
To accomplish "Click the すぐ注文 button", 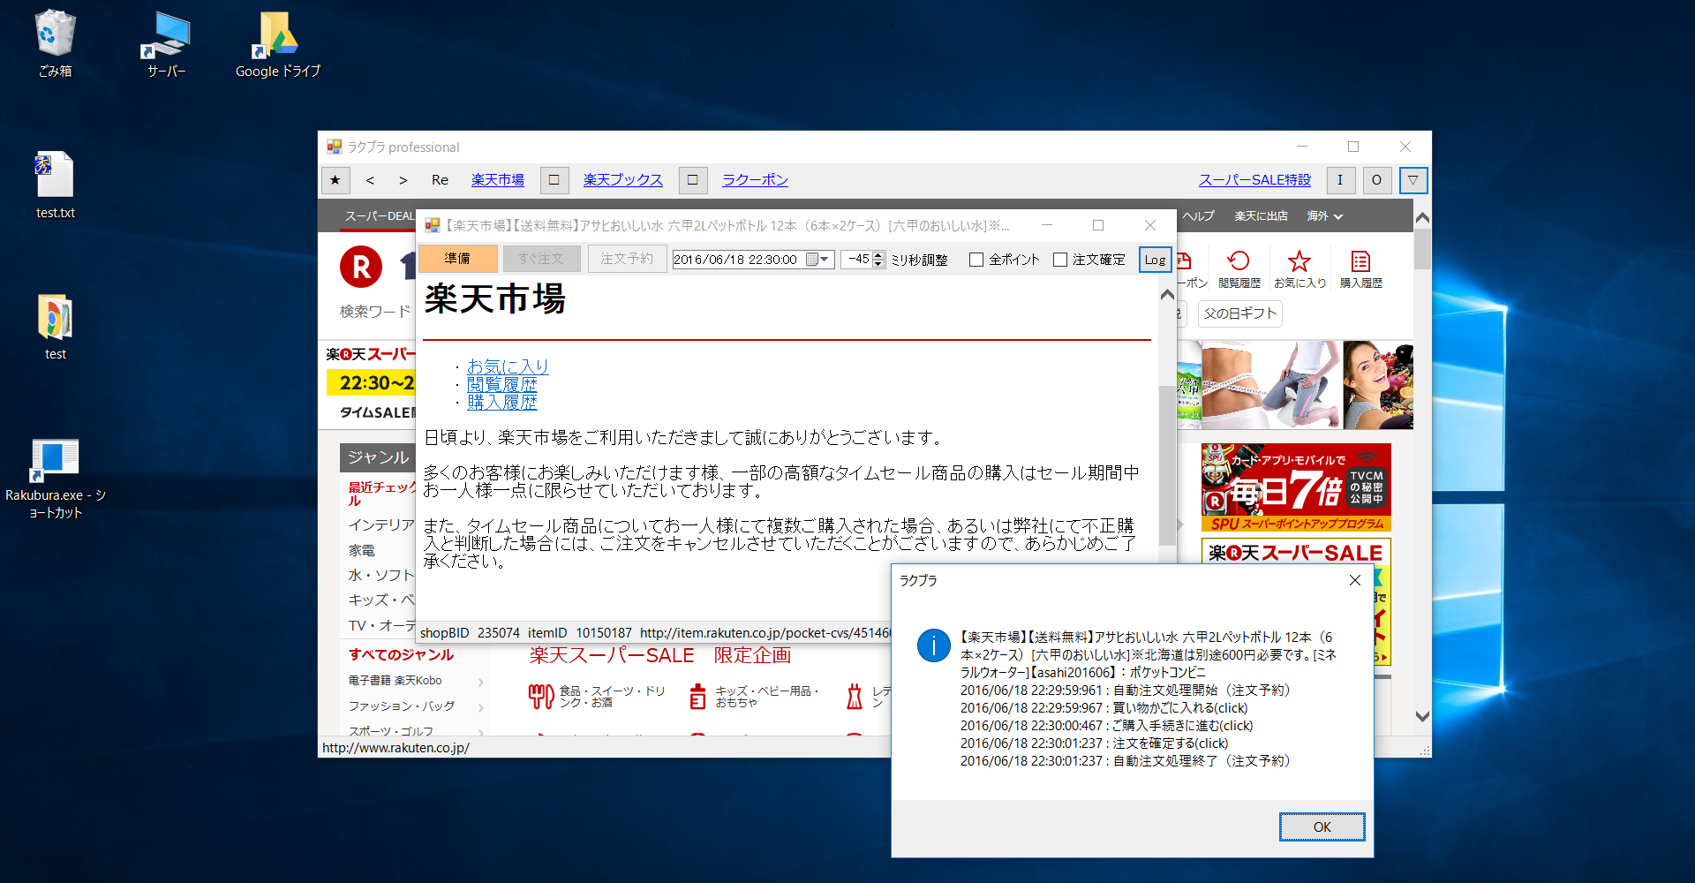I will pos(541,259).
